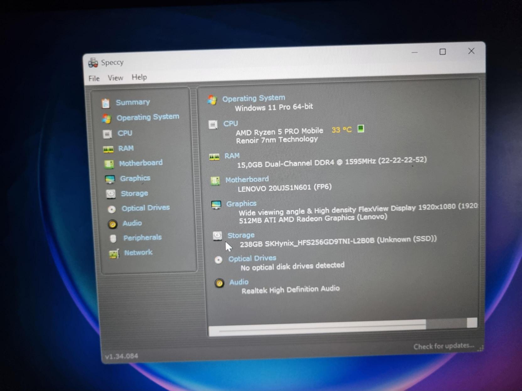
Task: Click the Graphics heading link in summary
Action: click(241, 204)
